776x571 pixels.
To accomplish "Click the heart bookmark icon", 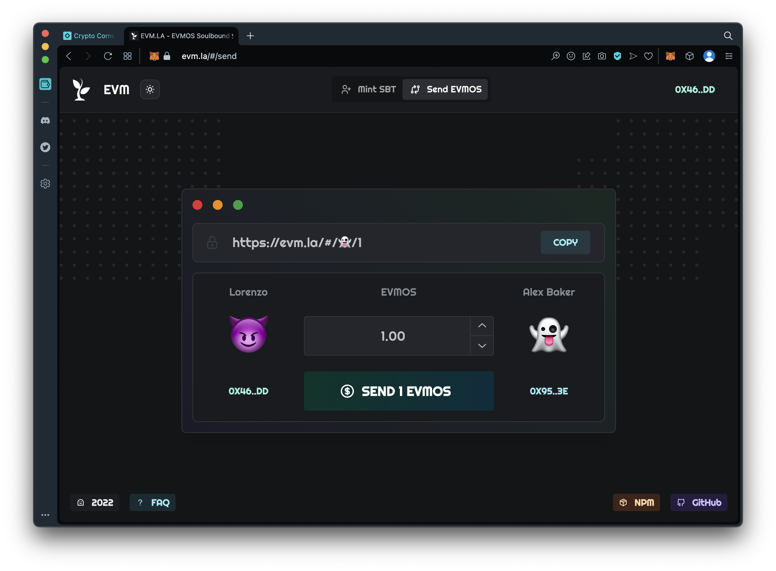I will coord(648,56).
